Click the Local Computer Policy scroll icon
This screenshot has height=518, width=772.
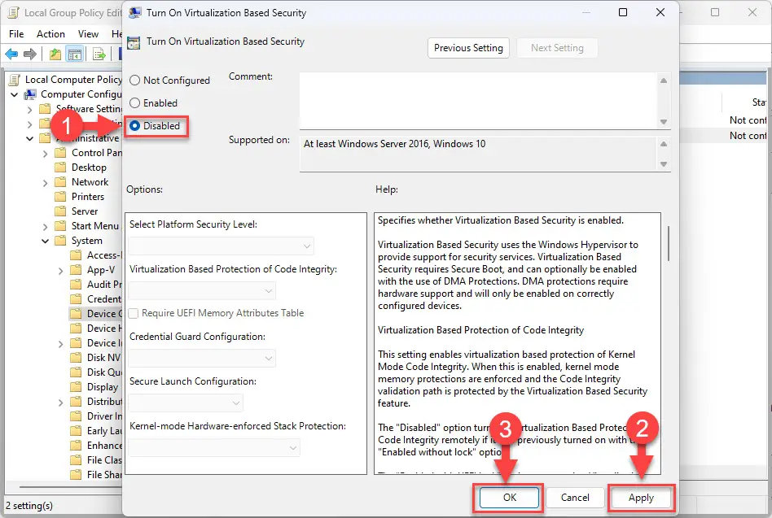coord(15,80)
